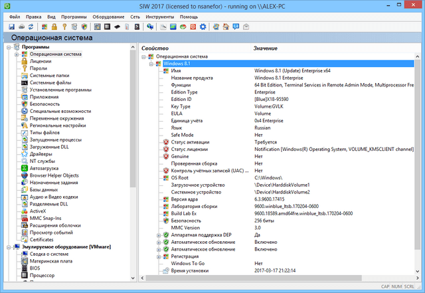Click the envelope icon in the toolbar
Viewport: 425px width, 293px height.
pyautogui.click(x=246, y=27)
